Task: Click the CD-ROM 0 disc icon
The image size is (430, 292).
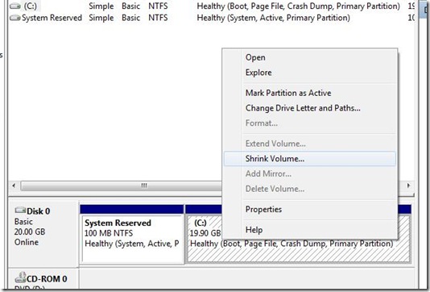Action: click(x=20, y=277)
